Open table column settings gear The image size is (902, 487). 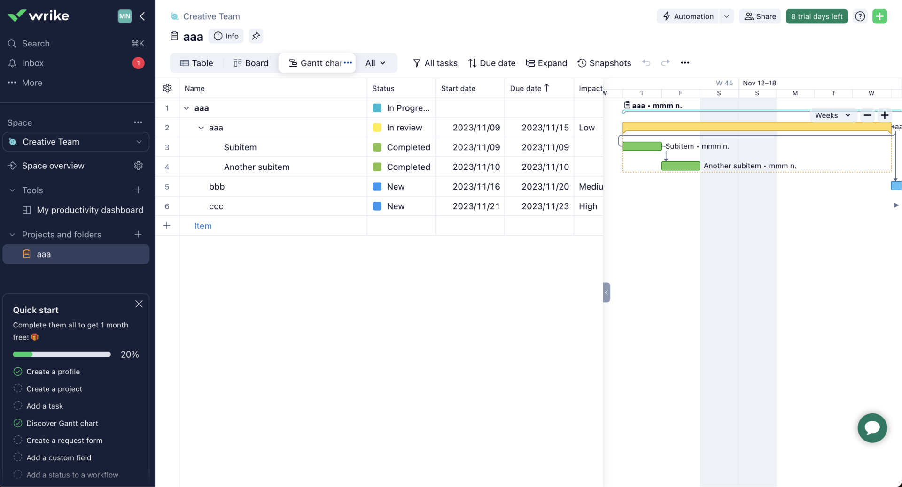point(167,88)
